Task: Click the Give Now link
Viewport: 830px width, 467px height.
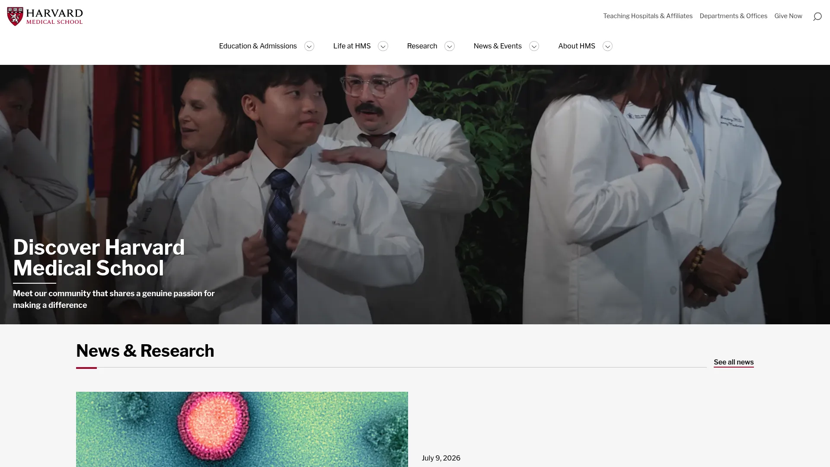Action: point(788,16)
